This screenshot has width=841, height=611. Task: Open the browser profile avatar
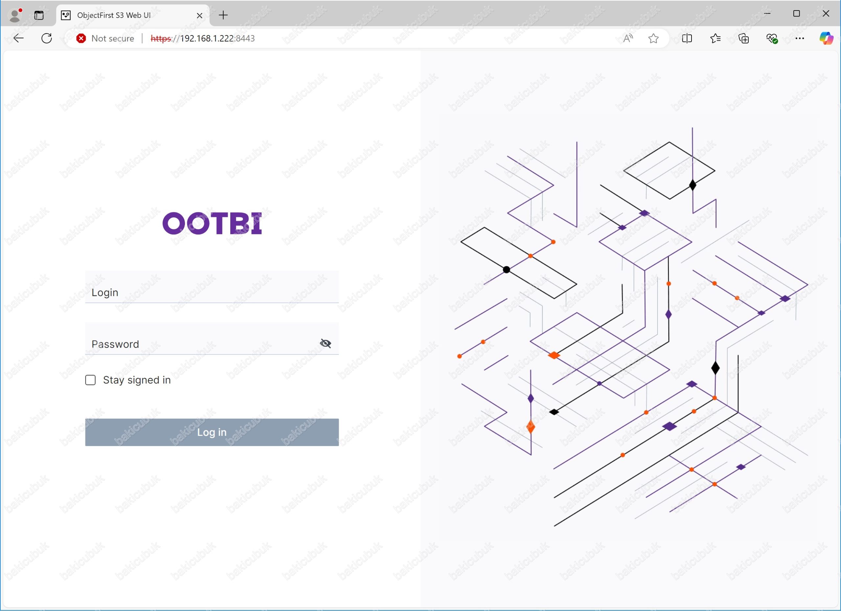(15, 15)
